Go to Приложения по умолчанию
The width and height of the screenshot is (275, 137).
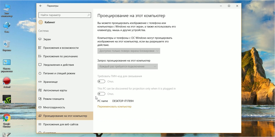[x=65, y=56]
